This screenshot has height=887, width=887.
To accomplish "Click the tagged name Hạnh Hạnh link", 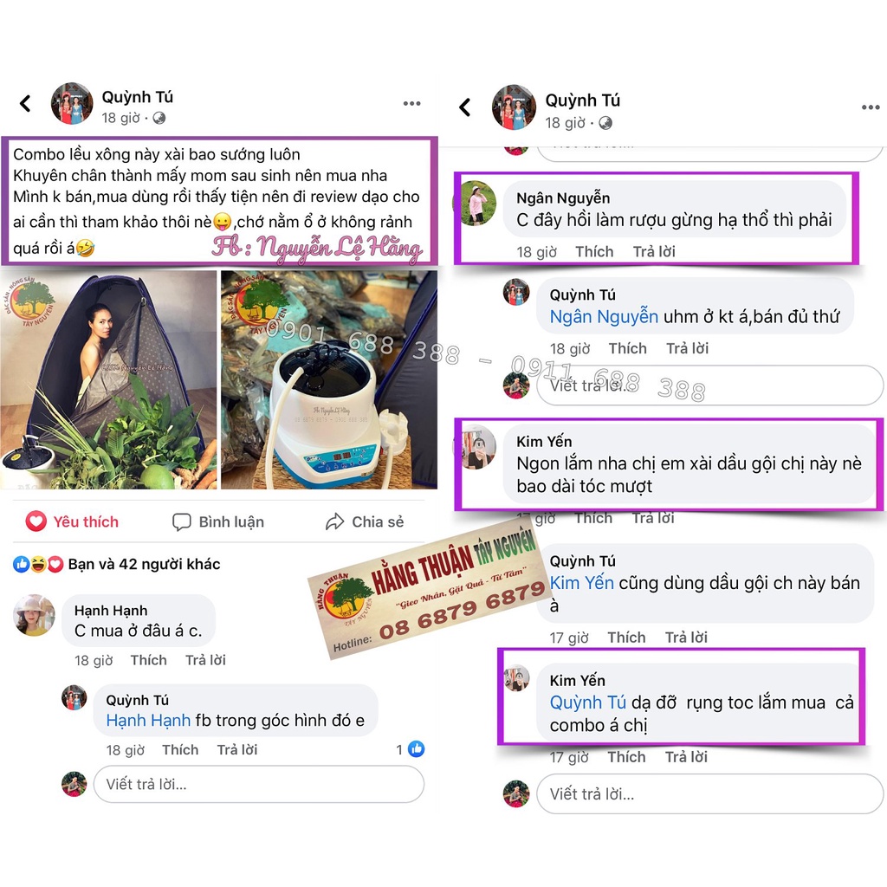I will click(x=148, y=720).
